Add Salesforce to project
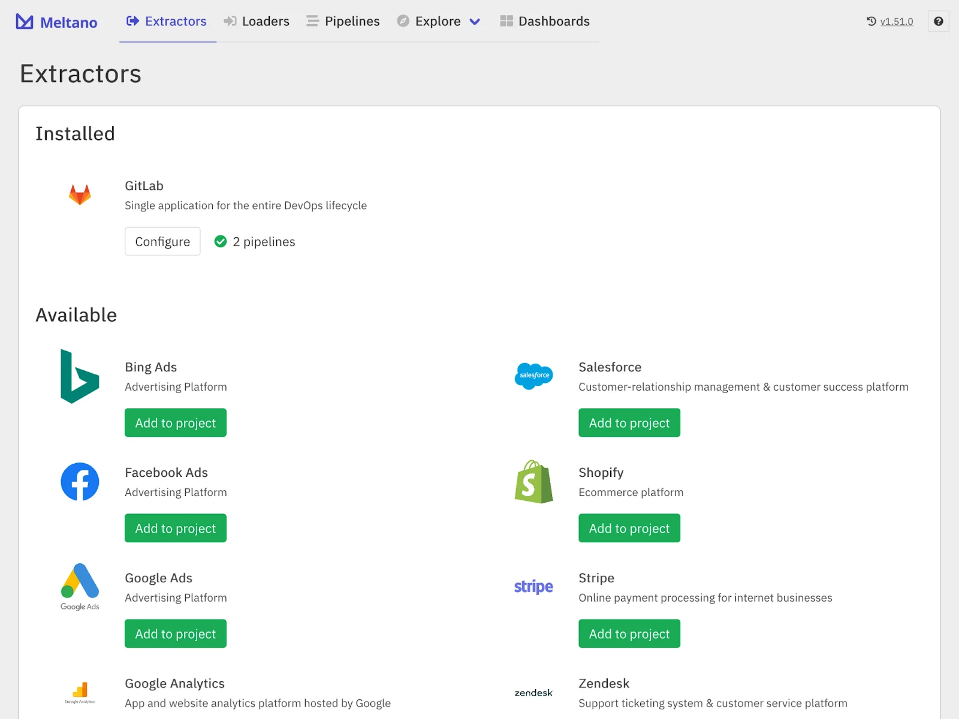Viewport: 959px width, 719px height. pos(629,422)
